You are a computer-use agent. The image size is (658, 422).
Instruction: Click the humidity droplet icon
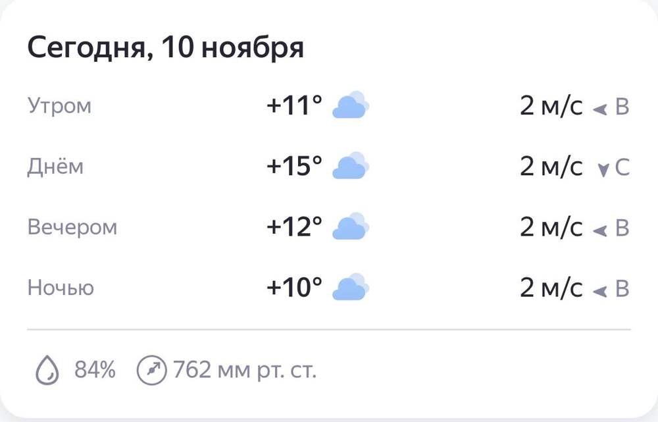(x=47, y=371)
